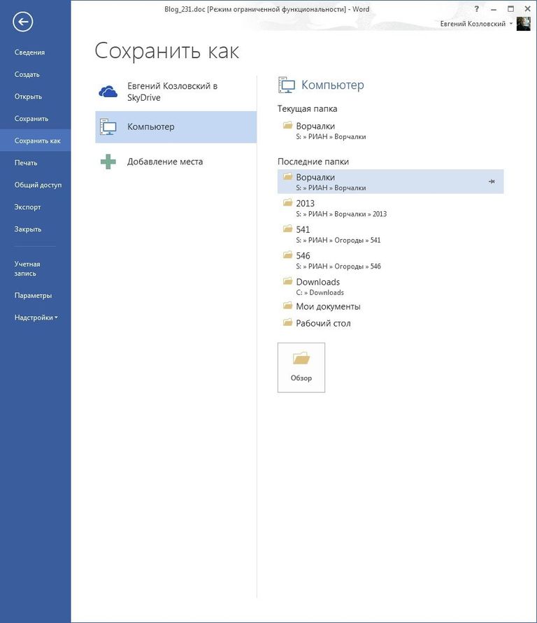Open the Открыть menu item
Viewport: 537px width, 623px height.
pyautogui.click(x=28, y=96)
